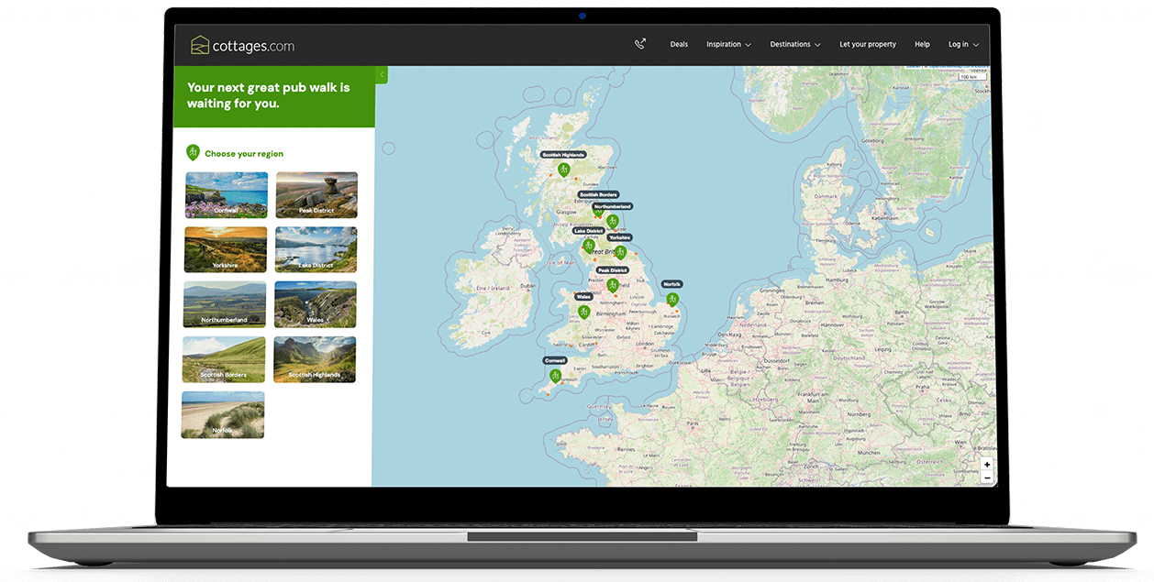Open the Help page
This screenshot has height=582, width=1154.
[922, 44]
